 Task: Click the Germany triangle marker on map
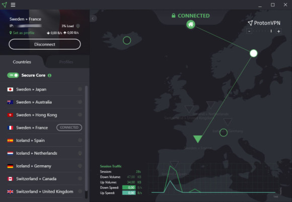click(228, 121)
